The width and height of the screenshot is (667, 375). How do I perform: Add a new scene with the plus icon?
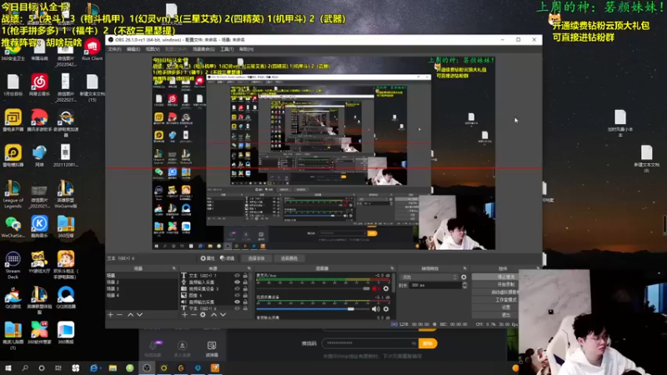point(111,315)
